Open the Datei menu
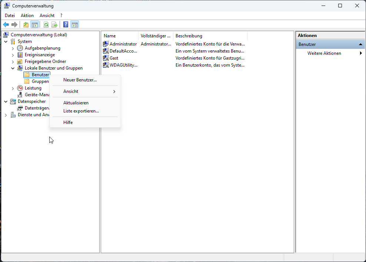 tap(10, 16)
